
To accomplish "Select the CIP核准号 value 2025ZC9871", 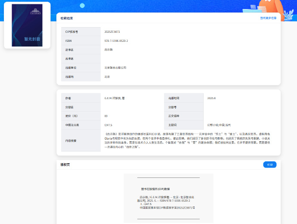I will (x=112, y=32).
